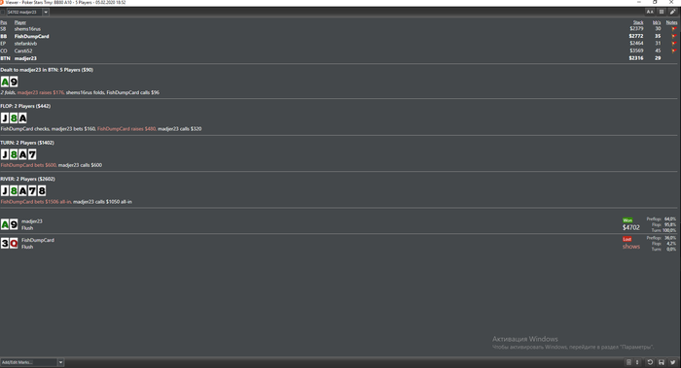Click the dealt Ace hole card
This screenshot has width=681, height=368.
pos(5,82)
